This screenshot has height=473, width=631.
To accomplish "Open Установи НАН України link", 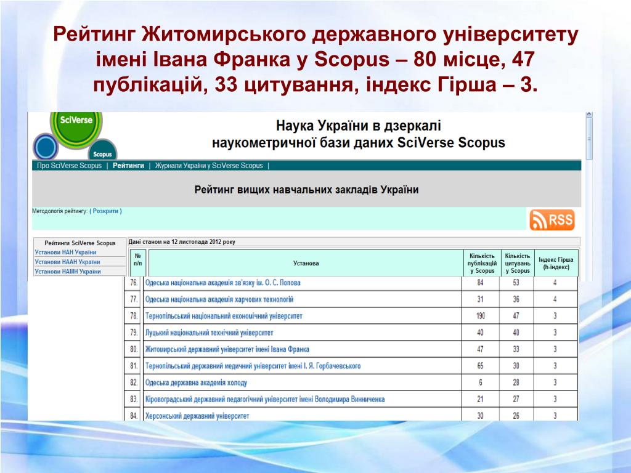I will click(65, 252).
